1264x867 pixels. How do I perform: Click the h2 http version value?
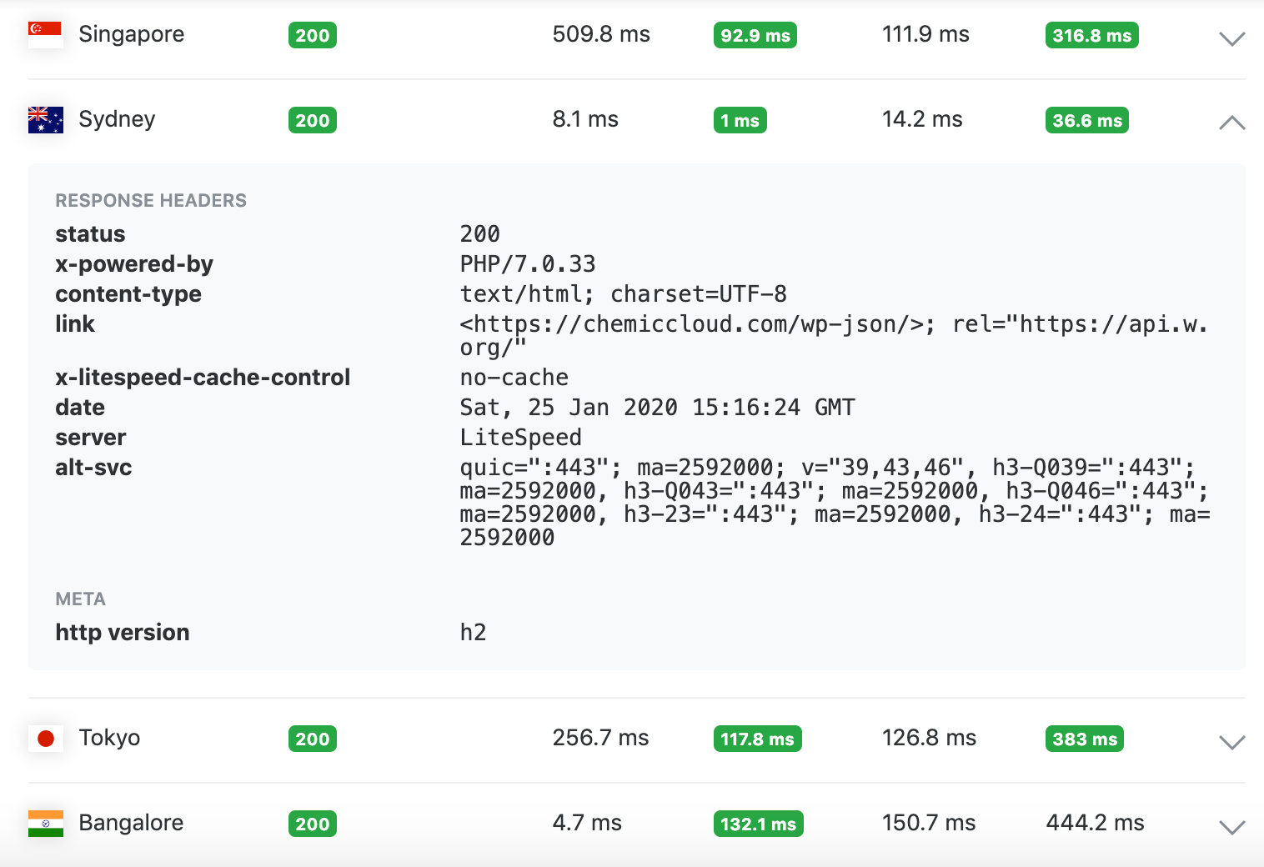(473, 633)
